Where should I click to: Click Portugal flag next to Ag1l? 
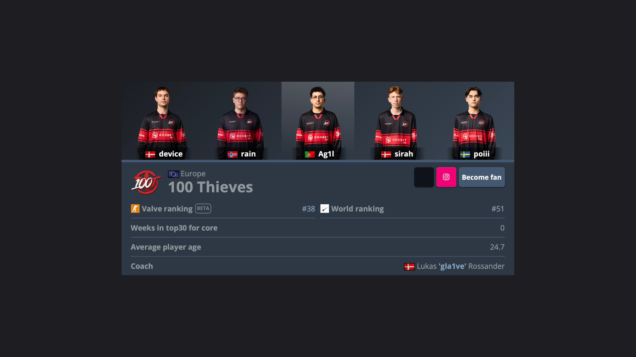[310, 154]
